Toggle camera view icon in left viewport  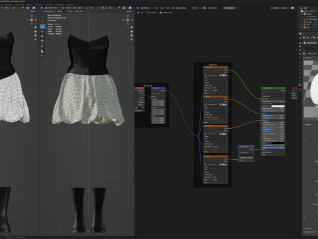[35, 35]
